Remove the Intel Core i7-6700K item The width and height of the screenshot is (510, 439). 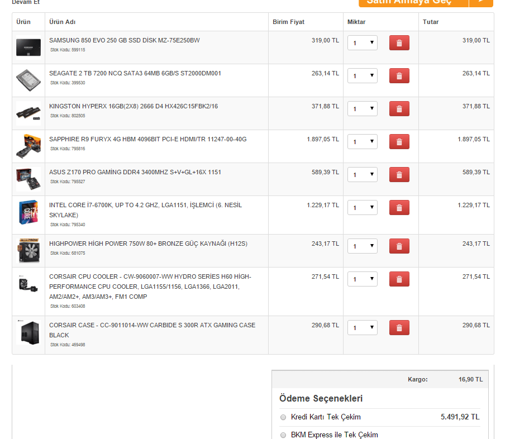pyautogui.click(x=399, y=207)
